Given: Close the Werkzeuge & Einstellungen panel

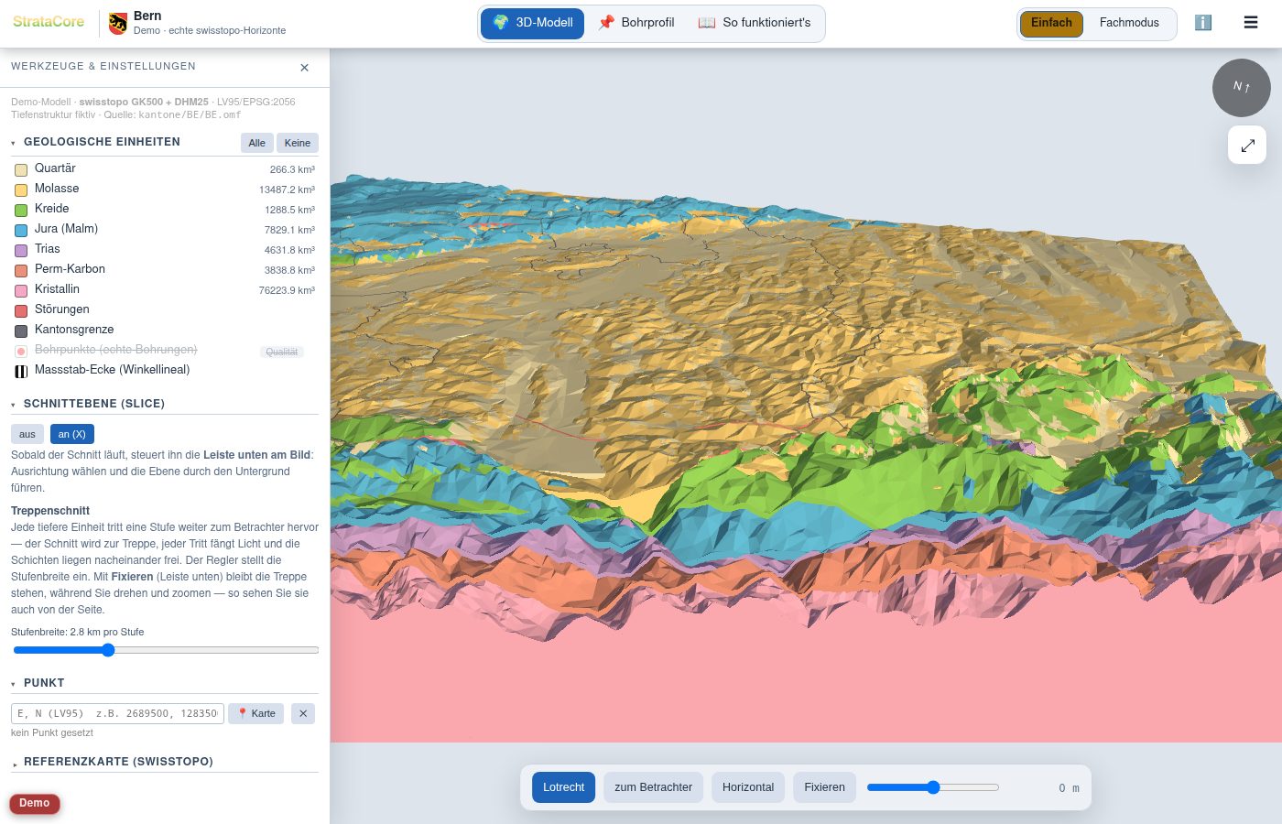Looking at the screenshot, I should 305,68.
